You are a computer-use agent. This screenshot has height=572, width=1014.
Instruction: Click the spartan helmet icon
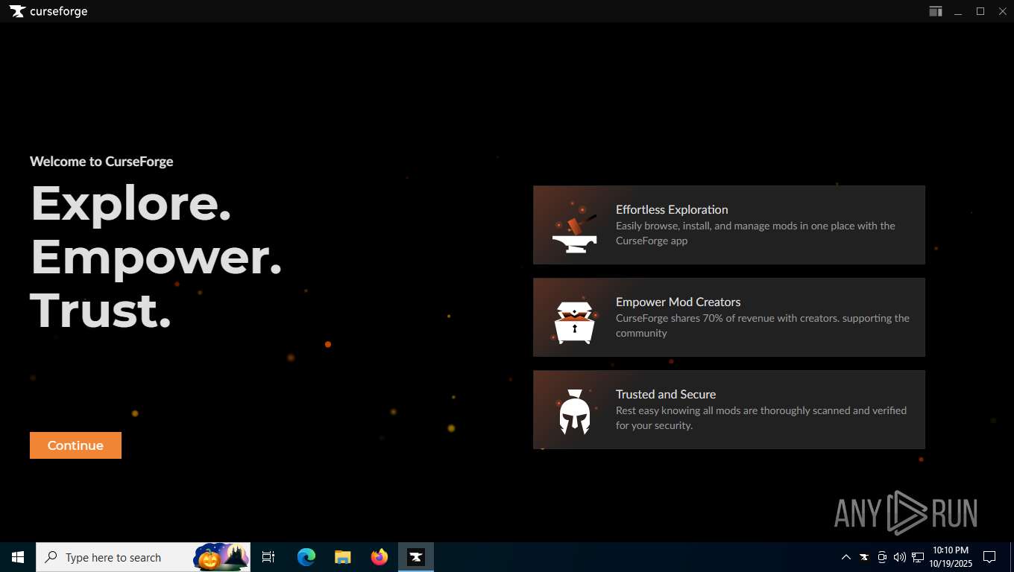click(x=574, y=412)
